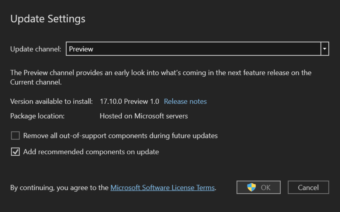
Task: Click the 'Version available to install' label
Action: coord(51,101)
